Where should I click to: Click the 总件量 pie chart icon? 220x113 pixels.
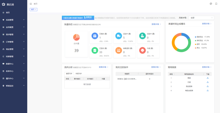[77, 37]
